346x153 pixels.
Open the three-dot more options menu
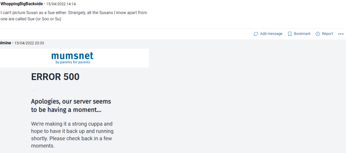341,34
